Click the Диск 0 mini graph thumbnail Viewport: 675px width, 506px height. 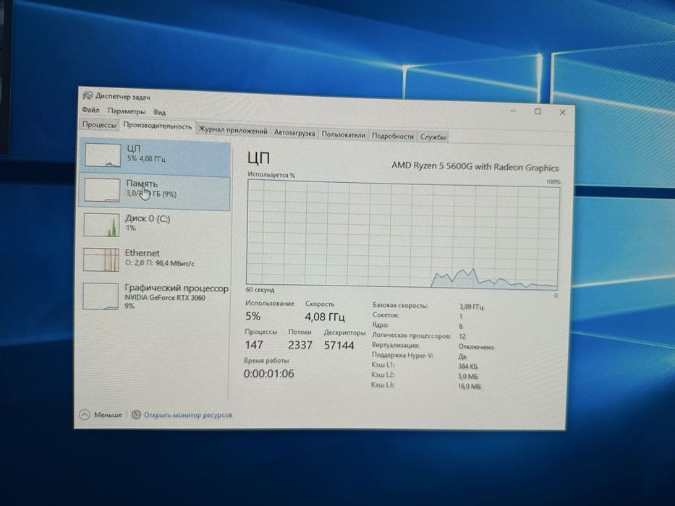pos(101,225)
